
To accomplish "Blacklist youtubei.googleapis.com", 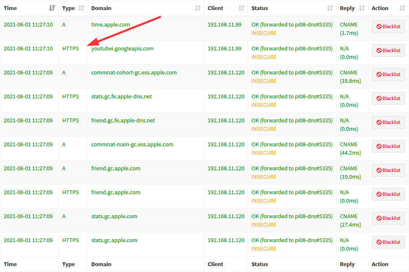I will pos(388,50).
